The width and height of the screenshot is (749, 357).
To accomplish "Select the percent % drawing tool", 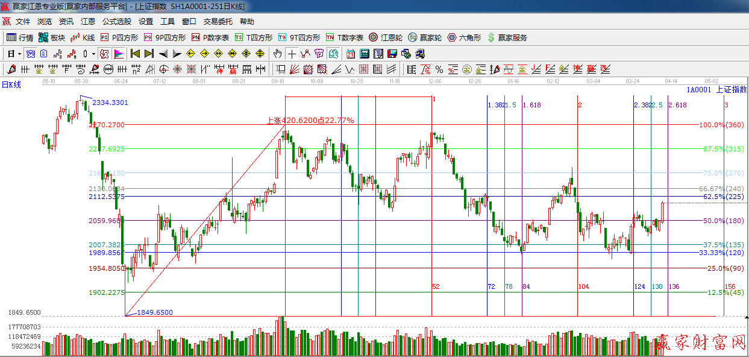I will (x=439, y=69).
